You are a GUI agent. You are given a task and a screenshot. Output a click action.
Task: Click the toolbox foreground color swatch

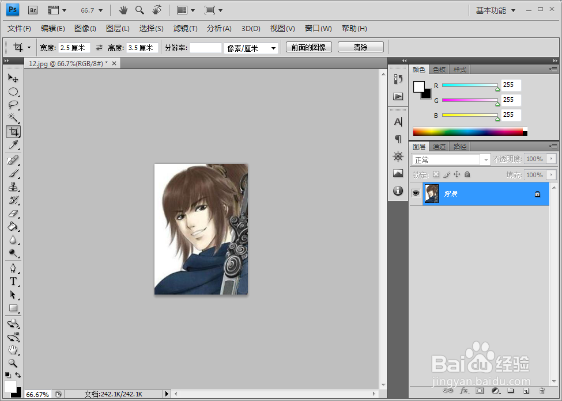[10, 387]
